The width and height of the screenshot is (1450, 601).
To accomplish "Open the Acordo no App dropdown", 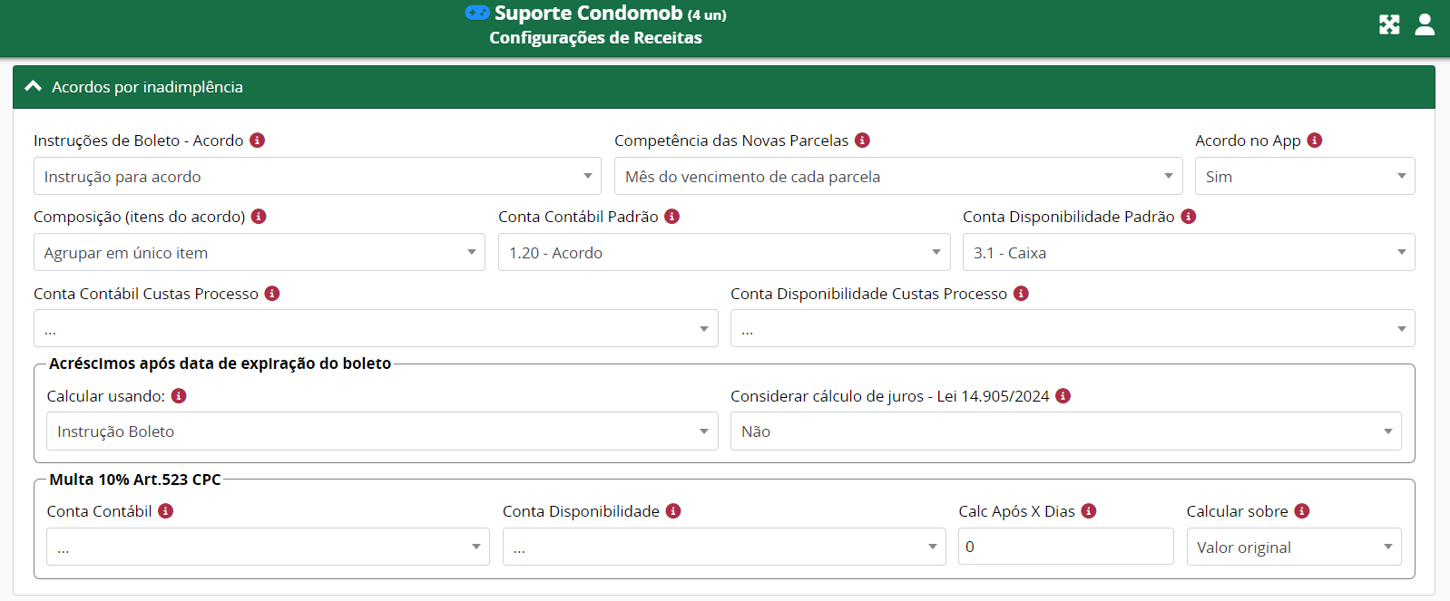I will pyautogui.click(x=1304, y=177).
